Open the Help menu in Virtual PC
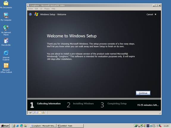Screen dimensions: 171x128 53,9
